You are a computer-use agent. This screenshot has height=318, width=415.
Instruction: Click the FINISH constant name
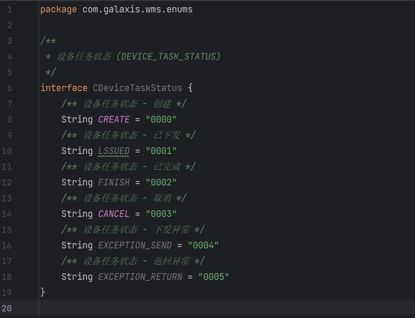point(114,182)
